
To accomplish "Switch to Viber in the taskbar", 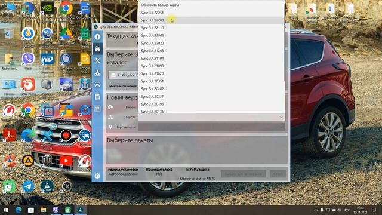I will click(x=56, y=210).
